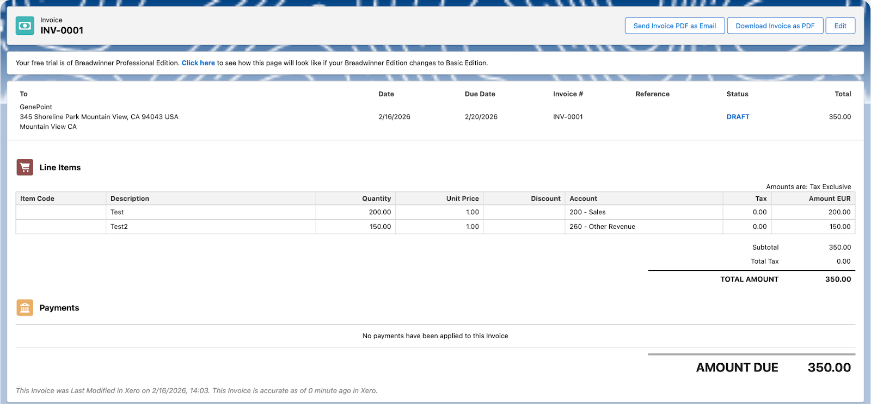Click the Payments bank building icon
Viewport: 871px width, 404px height.
(x=25, y=308)
